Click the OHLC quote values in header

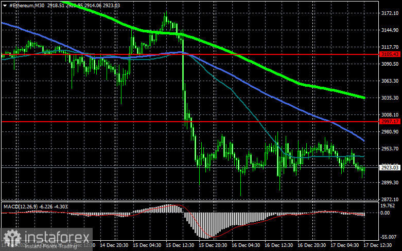(83, 5)
